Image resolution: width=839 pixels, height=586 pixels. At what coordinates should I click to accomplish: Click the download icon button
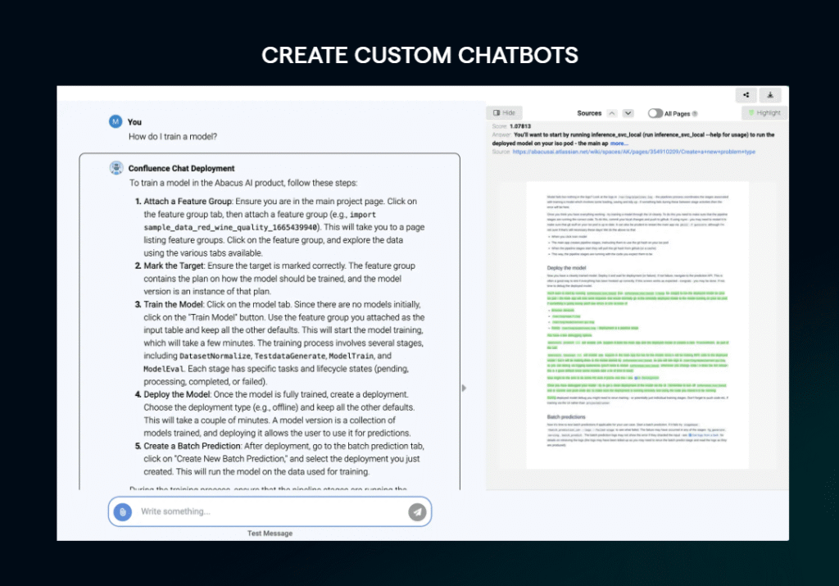pyautogui.click(x=770, y=95)
